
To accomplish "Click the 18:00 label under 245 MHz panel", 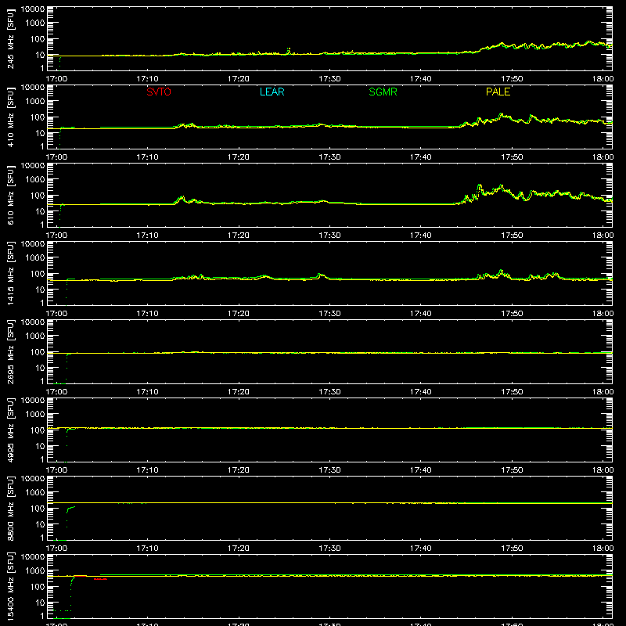I will pyautogui.click(x=603, y=79).
